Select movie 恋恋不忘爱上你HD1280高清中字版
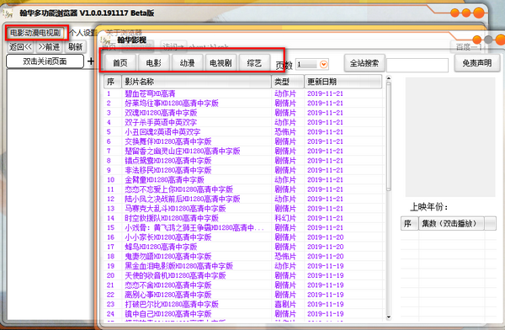Screen dimensions: 505x330 (x=179, y=189)
